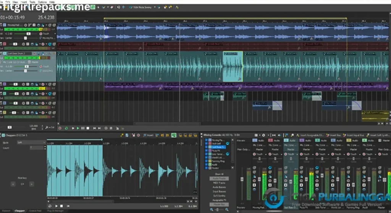The width and height of the screenshot is (391, 213).
Task: Toggle Loop Playback in main transport bar
Action: click(x=66, y=128)
